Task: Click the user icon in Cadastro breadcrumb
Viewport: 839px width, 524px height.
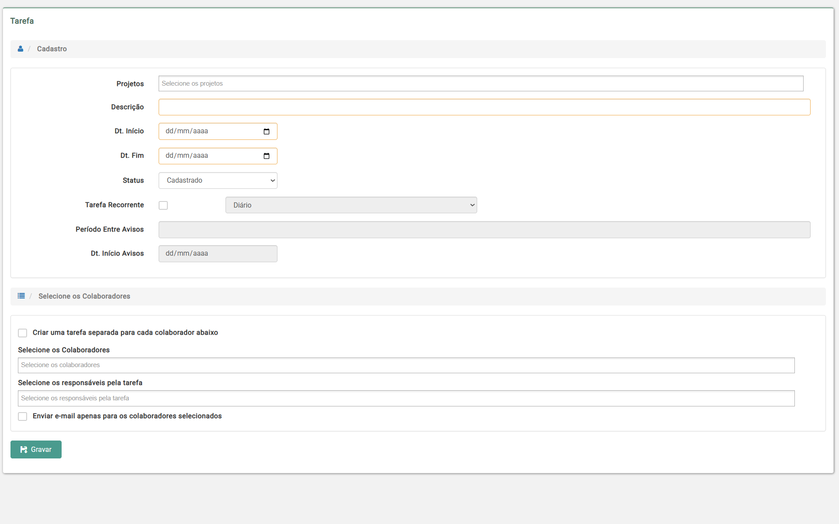Action: click(21, 49)
